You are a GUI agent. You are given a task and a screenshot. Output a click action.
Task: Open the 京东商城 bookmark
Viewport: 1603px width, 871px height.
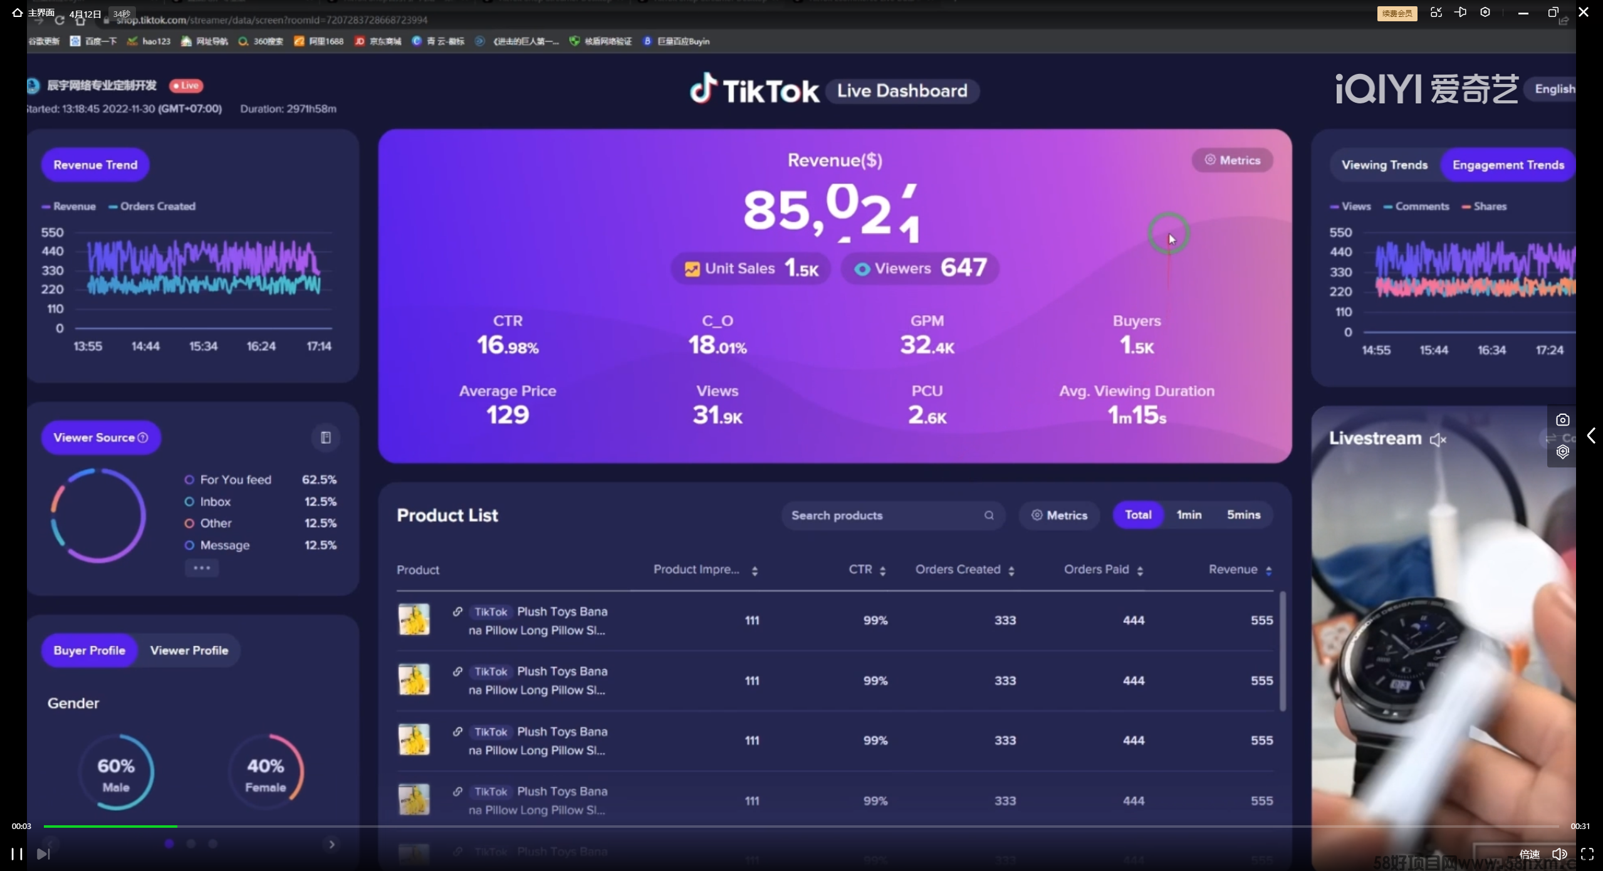click(x=378, y=41)
